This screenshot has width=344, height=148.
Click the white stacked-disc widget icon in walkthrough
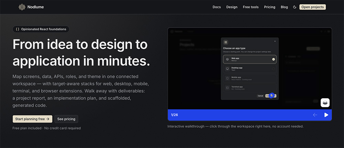(x=325, y=102)
